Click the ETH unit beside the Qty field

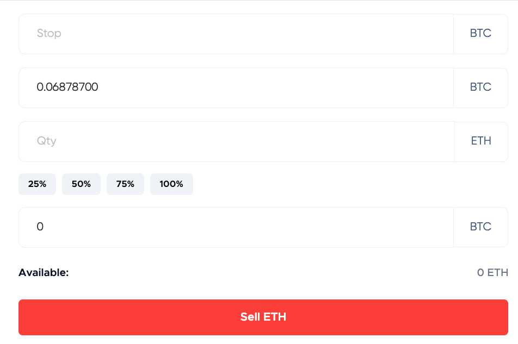(481, 141)
